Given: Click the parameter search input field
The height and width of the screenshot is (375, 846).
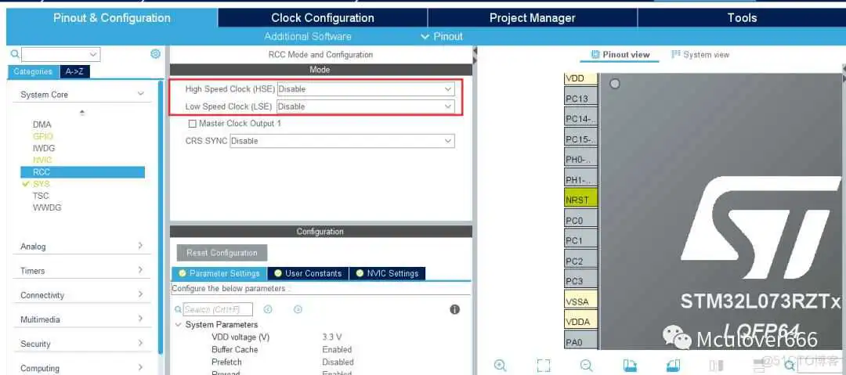Looking at the screenshot, I should click(x=217, y=309).
